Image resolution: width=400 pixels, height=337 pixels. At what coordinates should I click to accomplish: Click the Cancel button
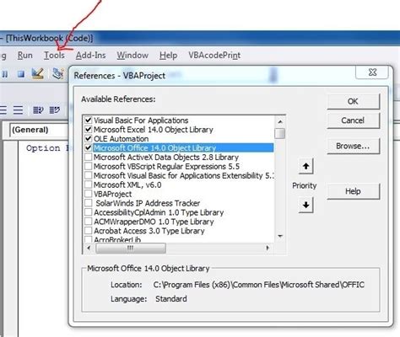click(x=354, y=120)
